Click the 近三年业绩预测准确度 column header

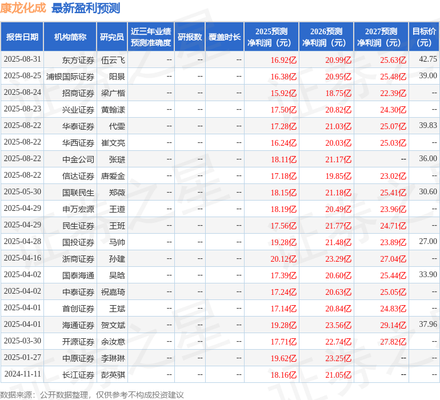tap(151, 37)
